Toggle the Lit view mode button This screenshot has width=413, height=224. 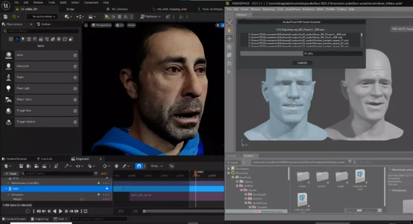click(121, 25)
